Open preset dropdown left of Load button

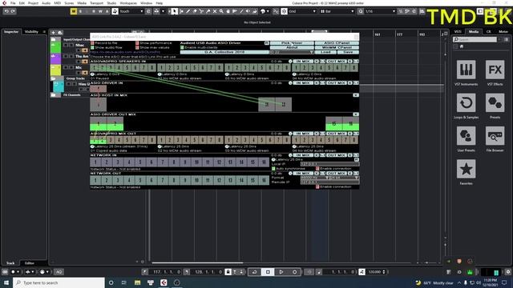click(292, 52)
